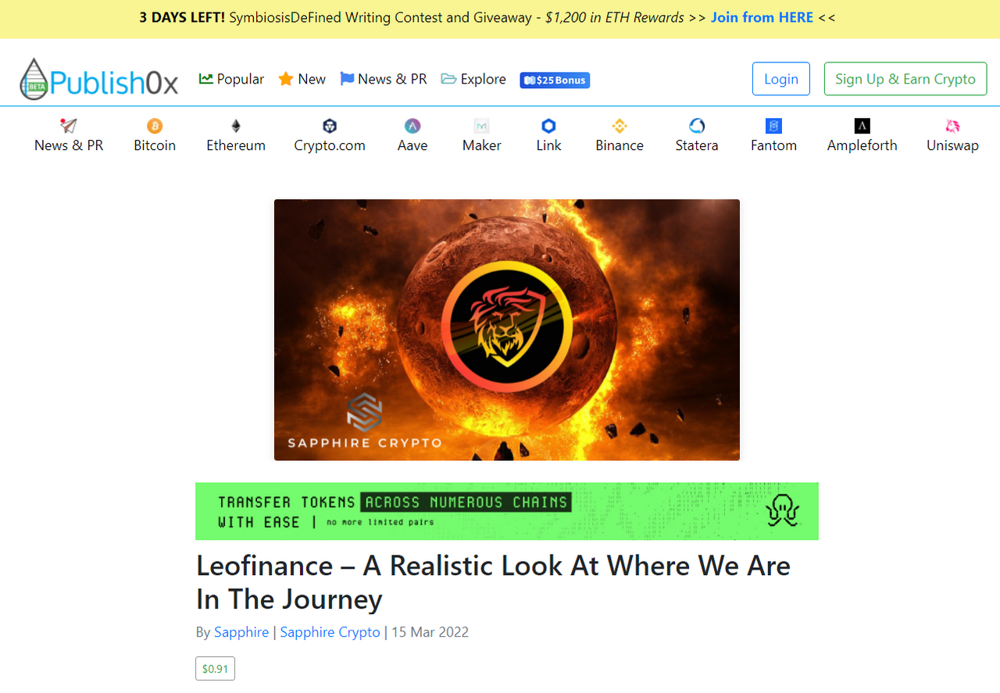Click the Fantom icon

pos(774,126)
